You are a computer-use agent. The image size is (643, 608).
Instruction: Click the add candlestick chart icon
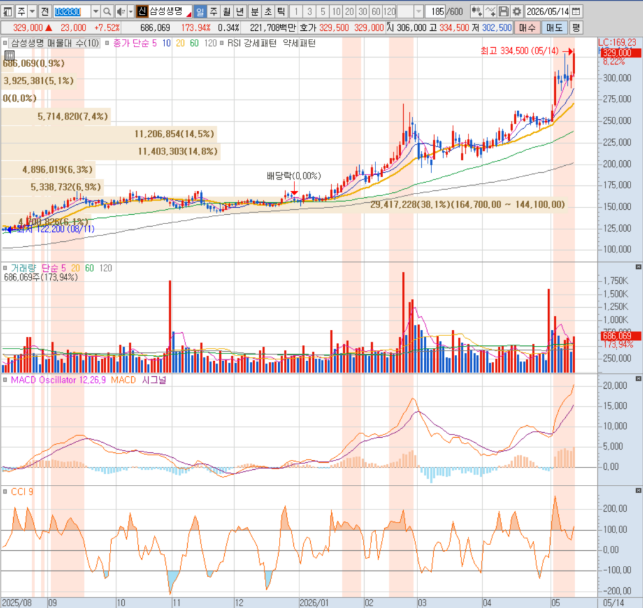477,11
